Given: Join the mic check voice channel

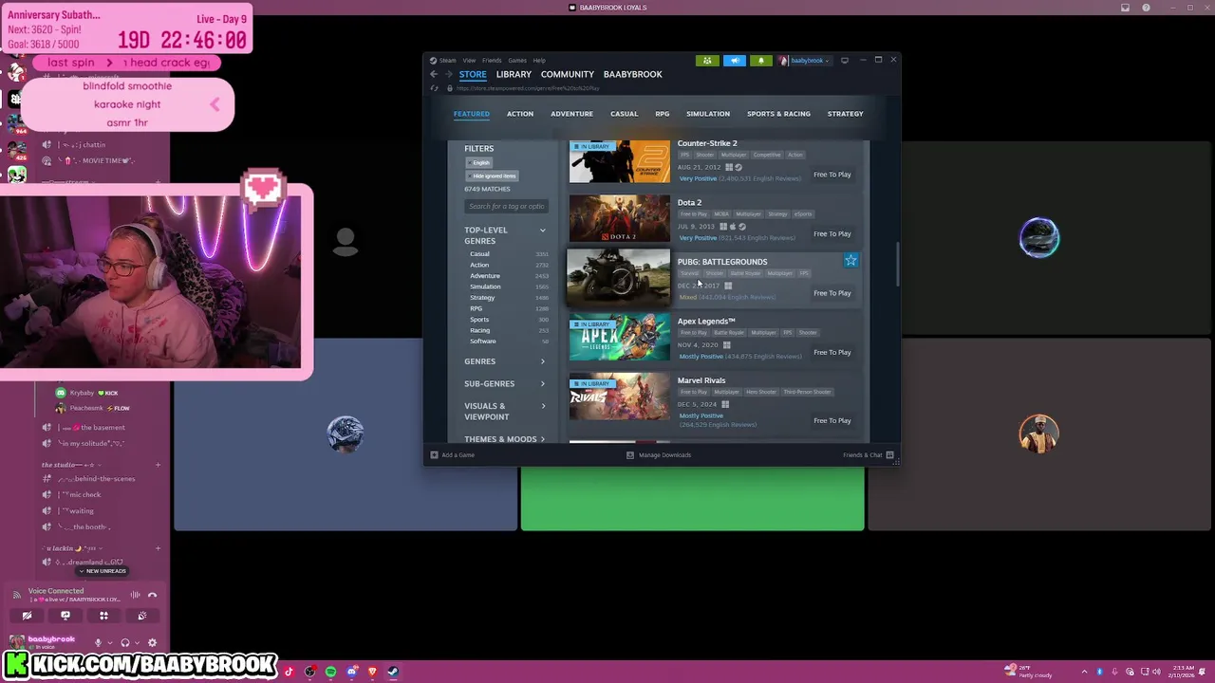Looking at the screenshot, I should tap(84, 494).
